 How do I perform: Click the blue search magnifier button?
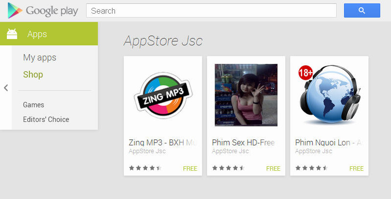pyautogui.click(x=362, y=10)
